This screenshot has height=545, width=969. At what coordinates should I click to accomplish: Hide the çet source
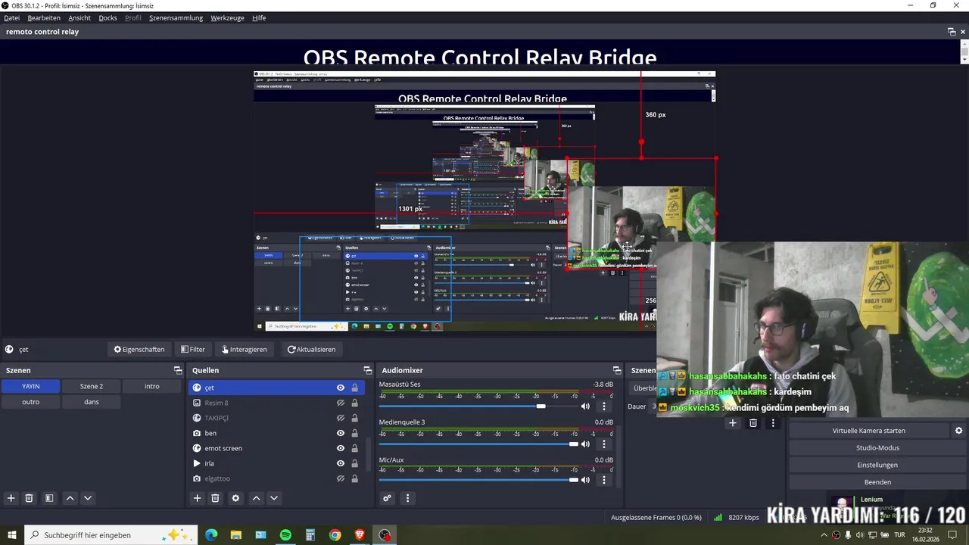pos(341,388)
